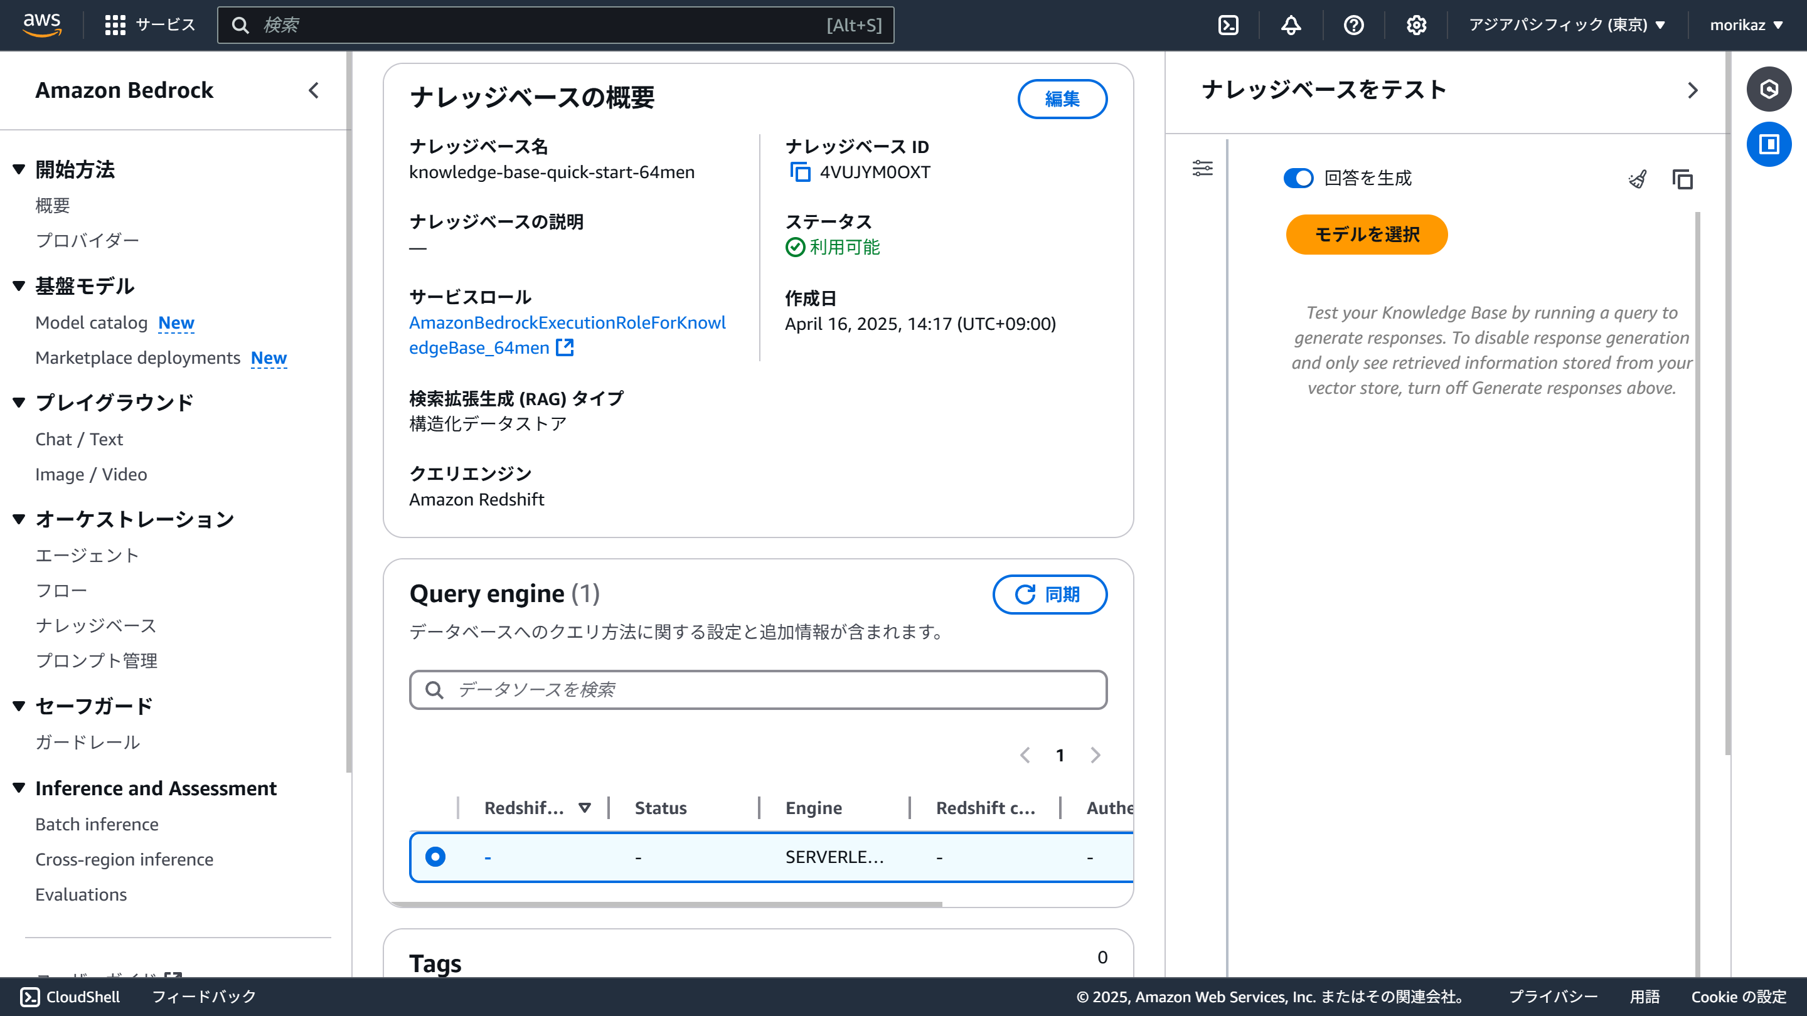Open the settings gear in top bar
Screen dimensions: 1807x1016
click(x=1416, y=25)
